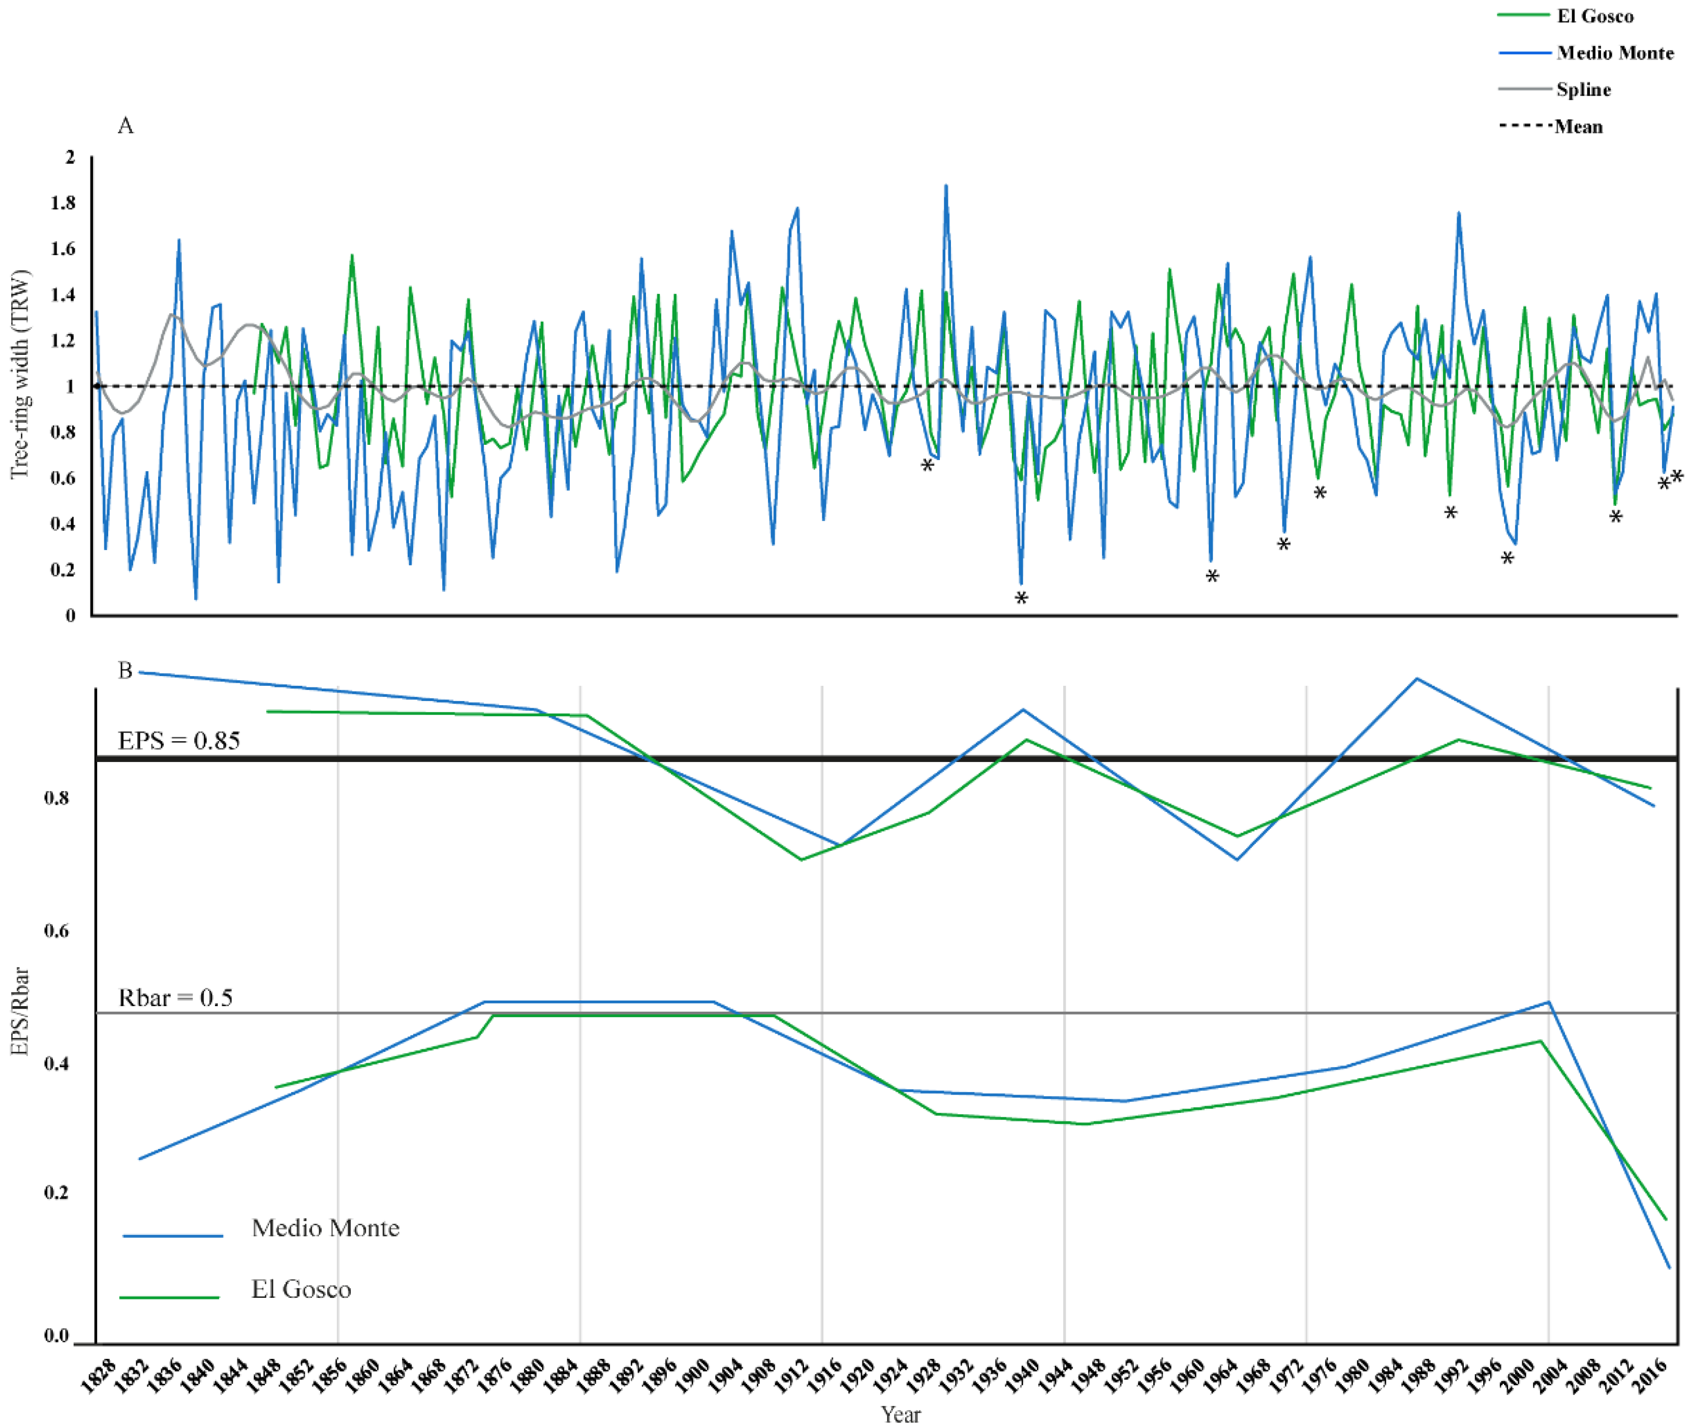
Task: Click panel label A
Action: [126, 126]
